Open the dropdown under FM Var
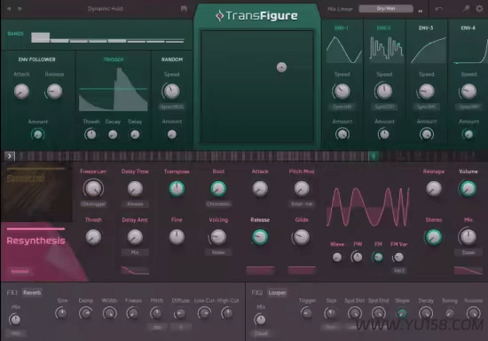 (399, 271)
